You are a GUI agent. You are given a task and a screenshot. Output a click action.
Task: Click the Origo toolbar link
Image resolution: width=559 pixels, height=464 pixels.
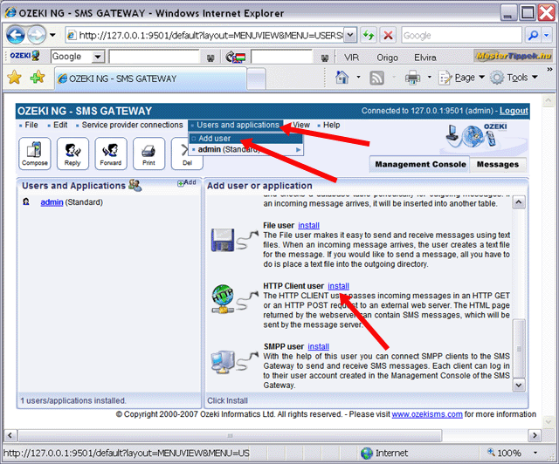coord(387,57)
